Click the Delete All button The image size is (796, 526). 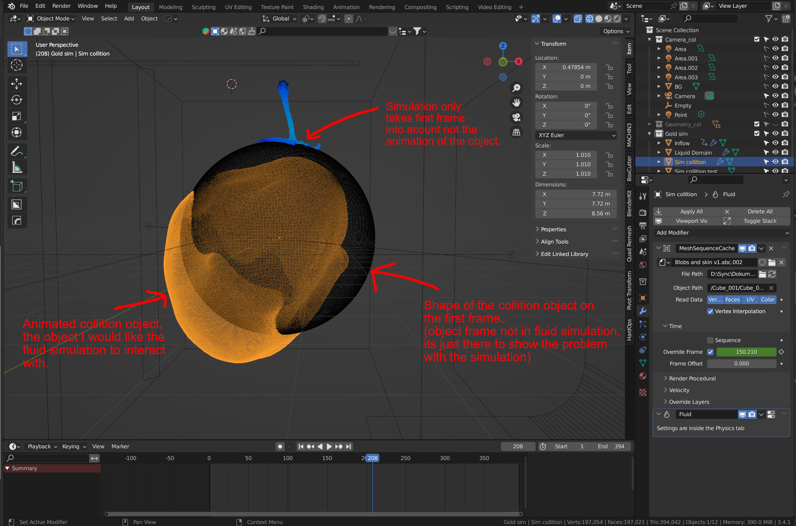point(755,211)
